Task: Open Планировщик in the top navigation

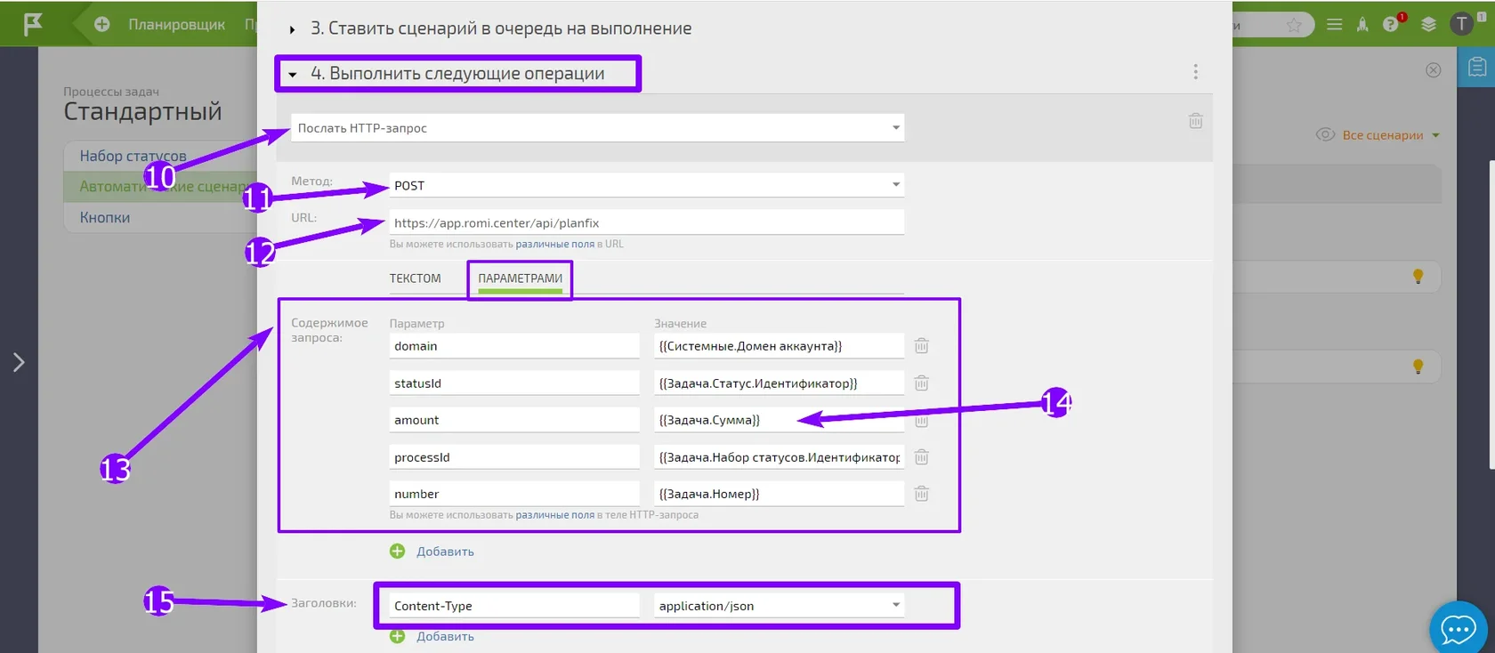Action: [176, 24]
